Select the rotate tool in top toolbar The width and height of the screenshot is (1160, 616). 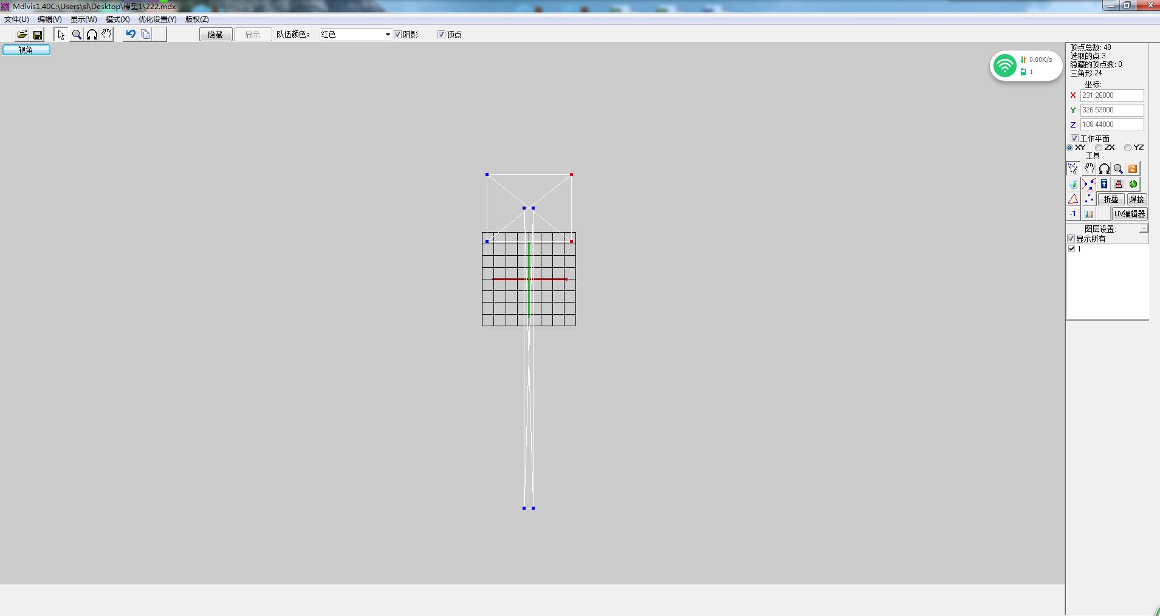click(x=92, y=35)
